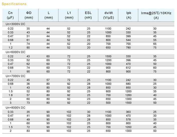Click ΦD value "73" in 7000V section
This screenshot has height=137, width=177.
(x=28, y=103)
